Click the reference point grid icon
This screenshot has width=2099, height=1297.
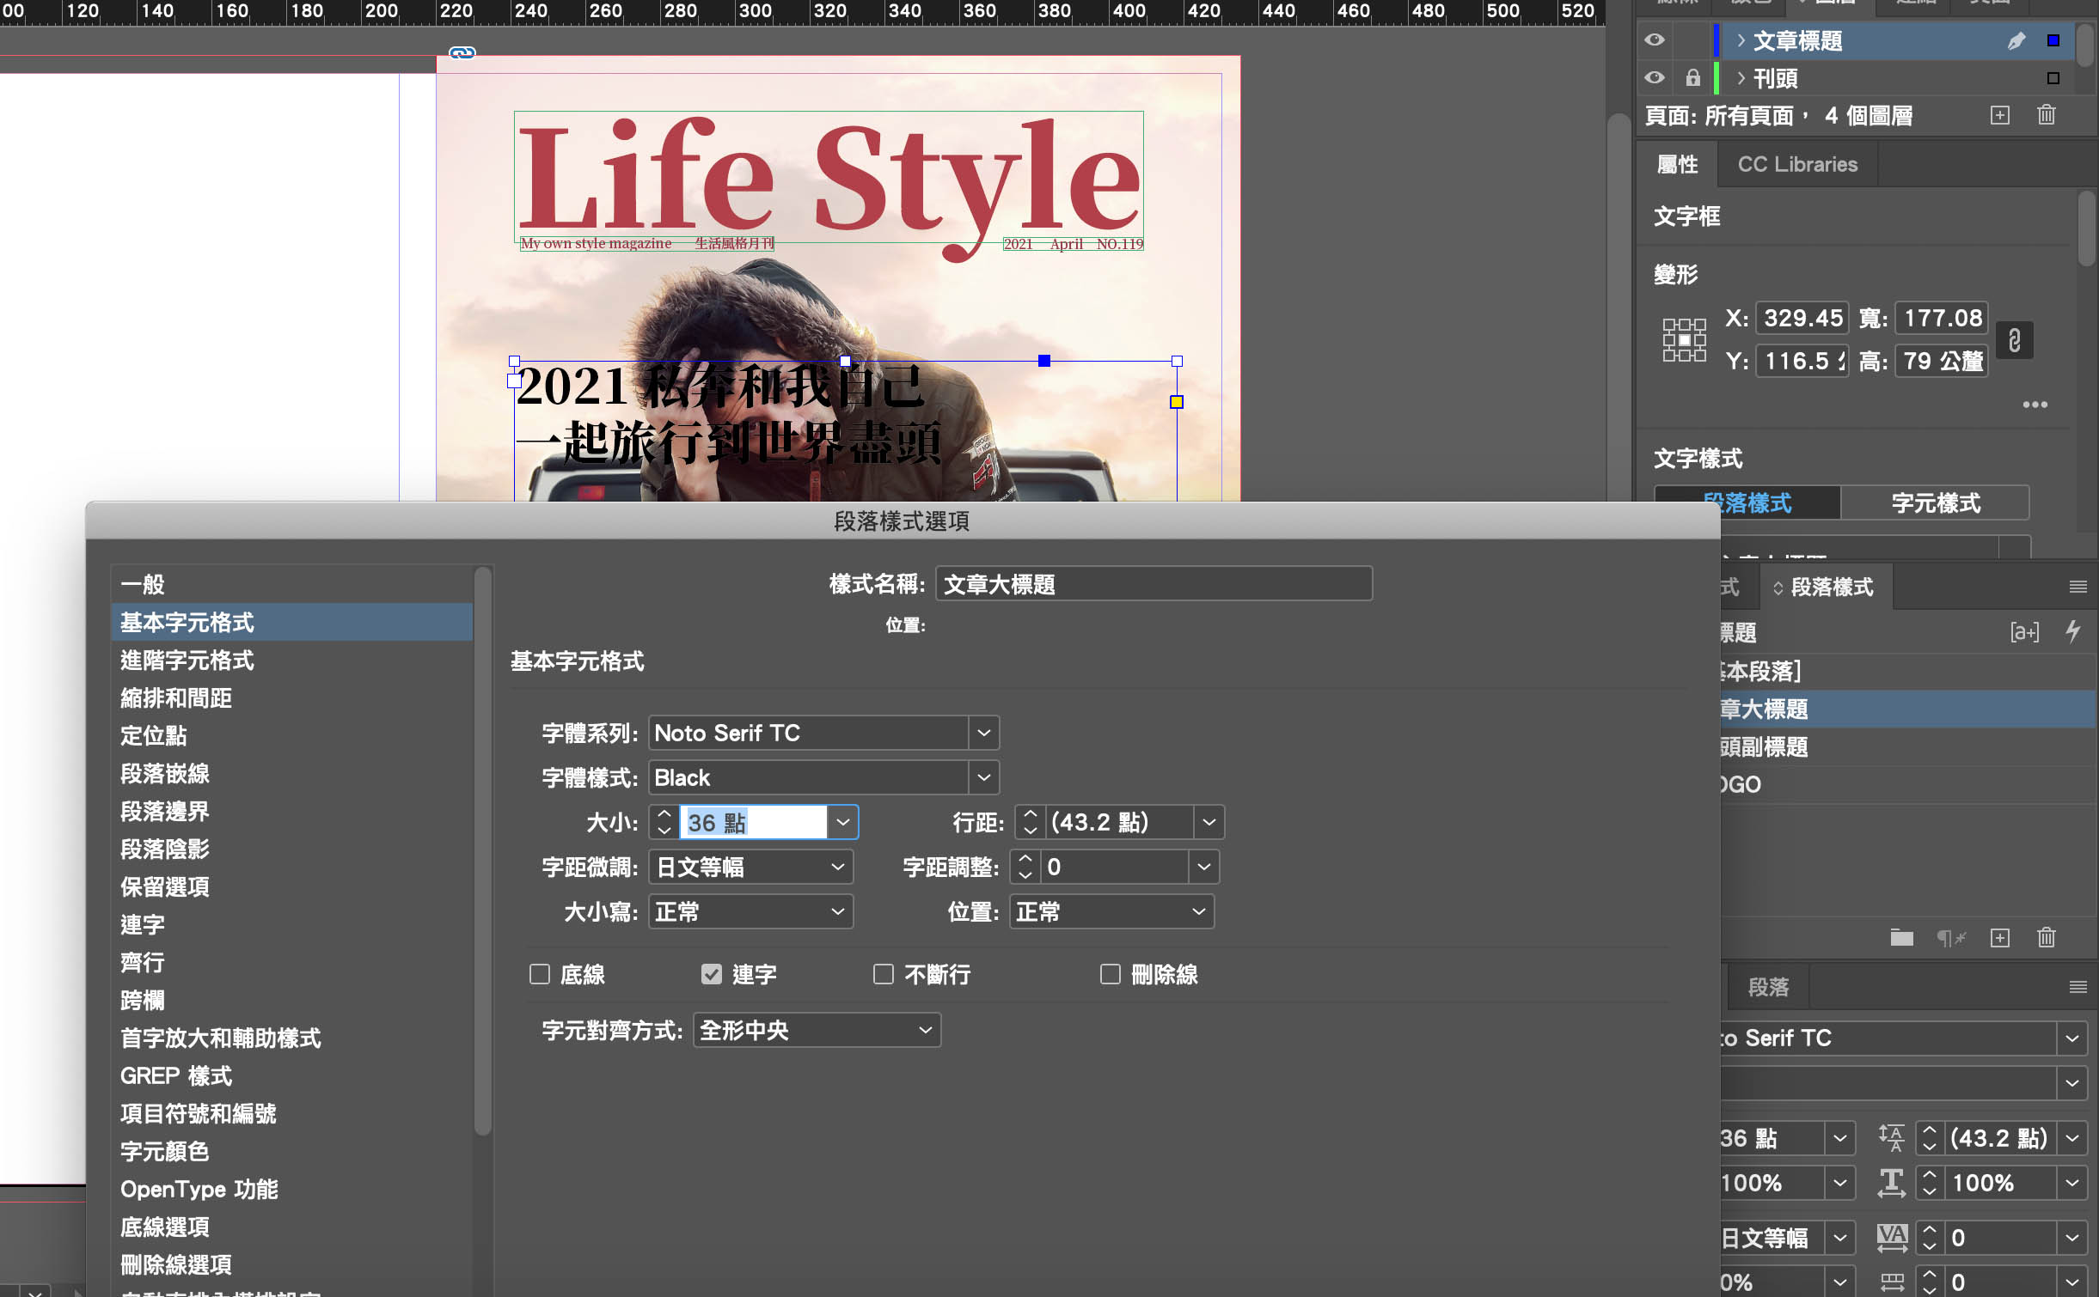coord(1684,340)
